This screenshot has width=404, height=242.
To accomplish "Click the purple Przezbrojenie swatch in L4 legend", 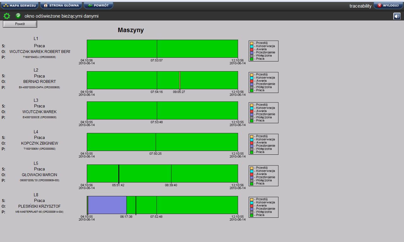I will coord(252,146).
